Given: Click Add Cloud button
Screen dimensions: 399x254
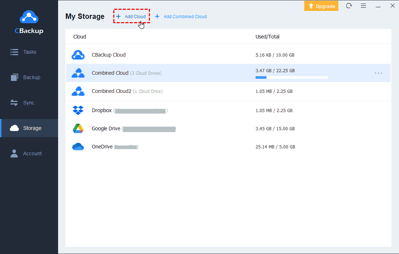Looking at the screenshot, I should (x=131, y=17).
